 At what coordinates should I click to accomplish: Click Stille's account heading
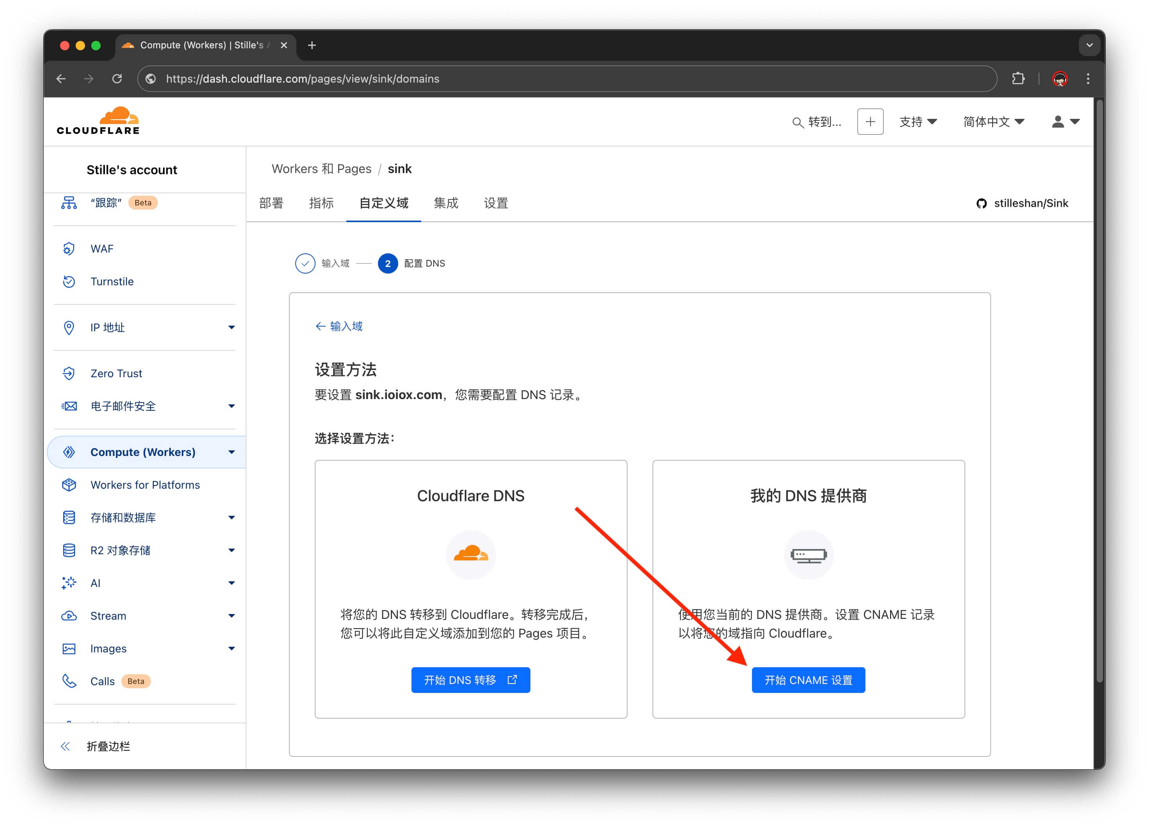tap(132, 170)
